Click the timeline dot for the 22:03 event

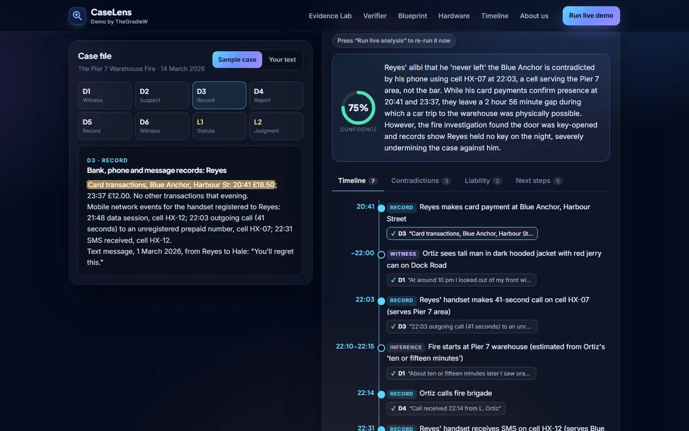381,301
